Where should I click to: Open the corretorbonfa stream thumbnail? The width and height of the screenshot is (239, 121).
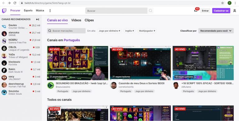pos(140,63)
